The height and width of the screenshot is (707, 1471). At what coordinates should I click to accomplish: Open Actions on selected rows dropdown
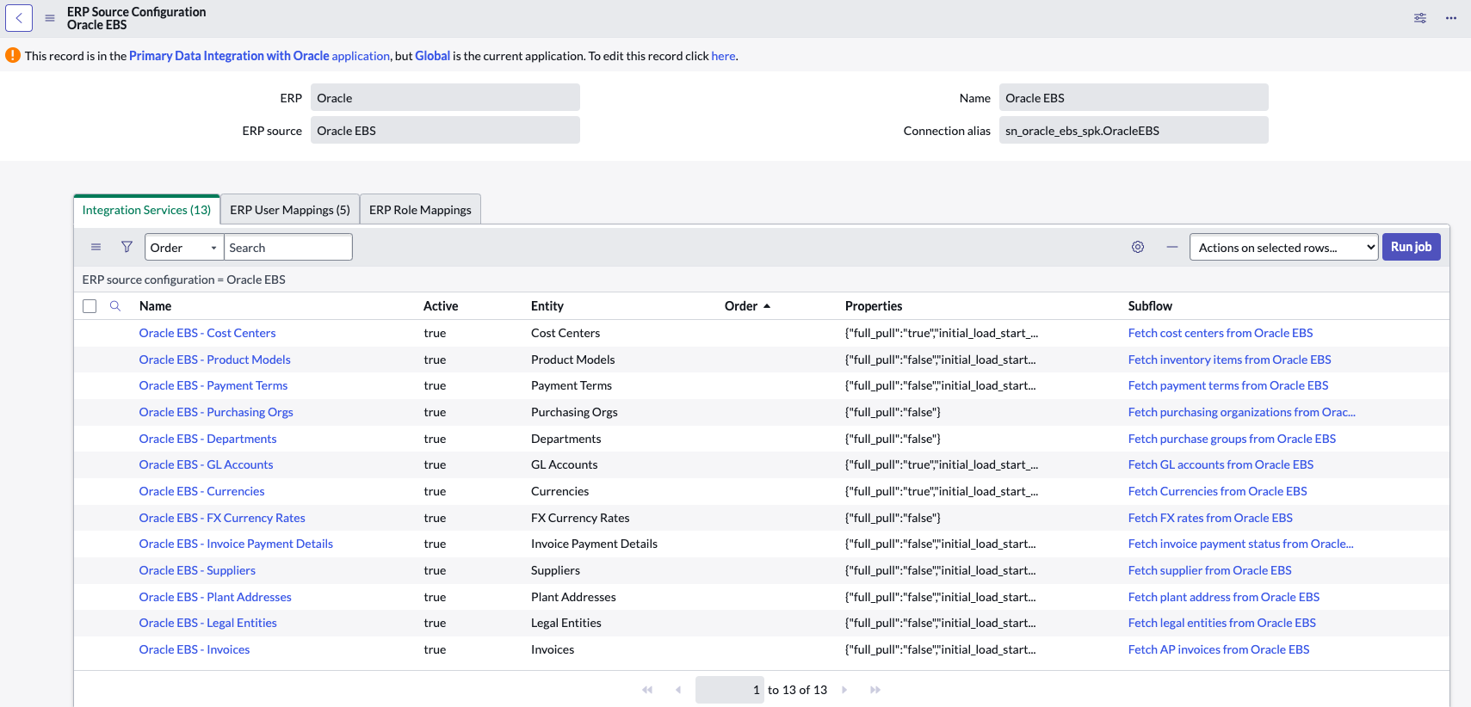(1284, 248)
